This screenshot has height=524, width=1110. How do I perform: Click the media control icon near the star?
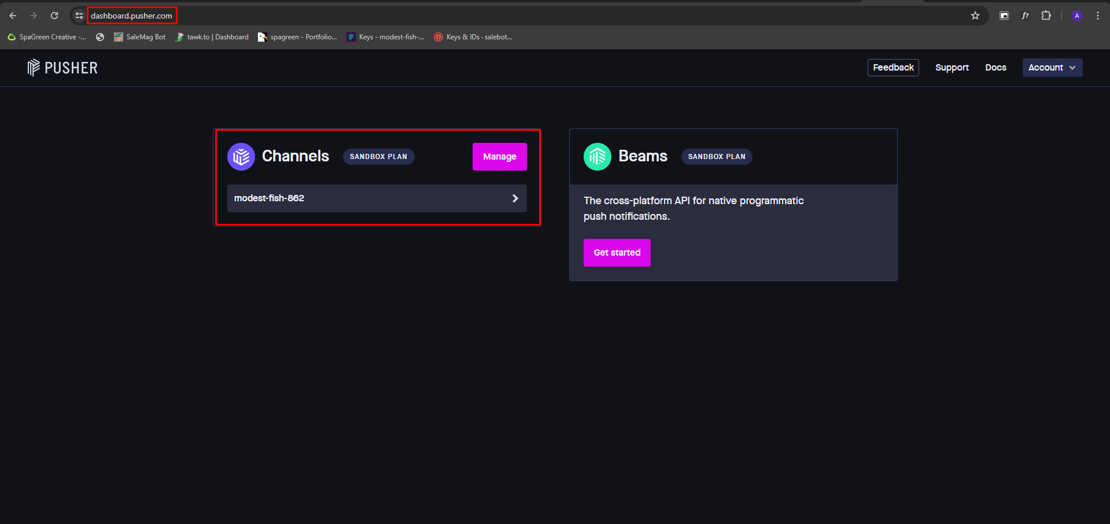1004,16
